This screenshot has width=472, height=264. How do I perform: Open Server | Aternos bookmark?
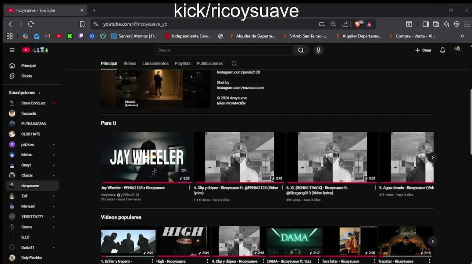[x=135, y=36]
